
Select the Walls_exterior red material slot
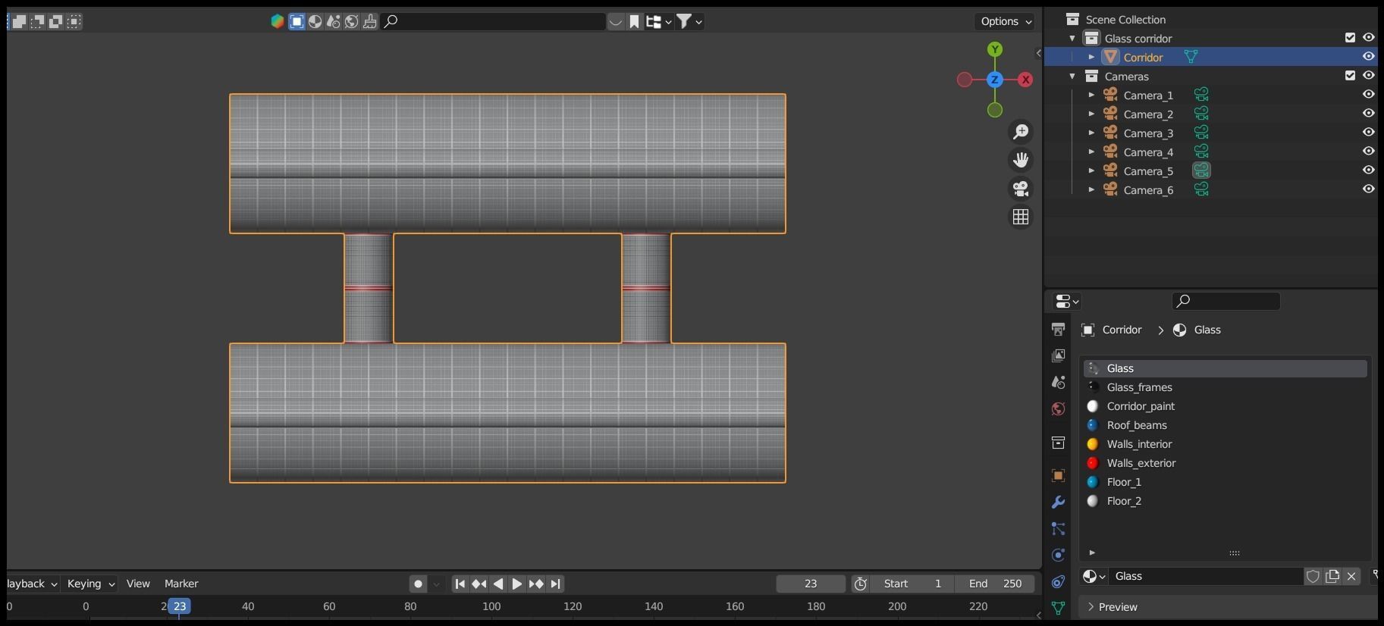1226,463
